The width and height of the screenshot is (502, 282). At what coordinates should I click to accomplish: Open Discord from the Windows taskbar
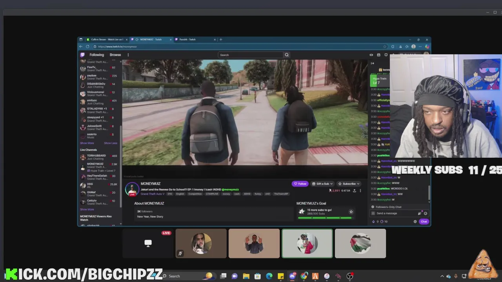[x=292, y=276]
